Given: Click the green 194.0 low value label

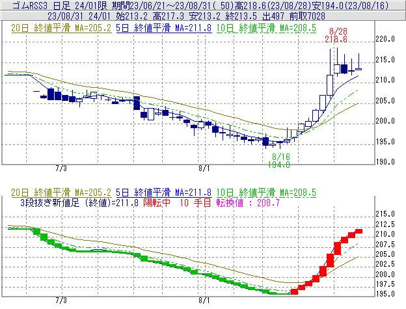Looking at the screenshot, I should 279,165.
